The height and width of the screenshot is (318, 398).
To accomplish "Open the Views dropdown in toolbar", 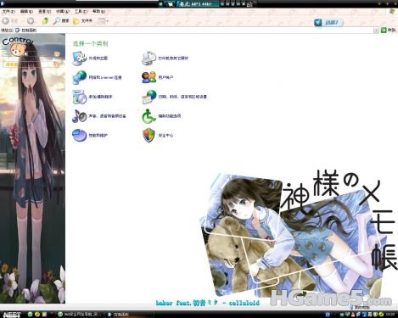I will click(103, 21).
